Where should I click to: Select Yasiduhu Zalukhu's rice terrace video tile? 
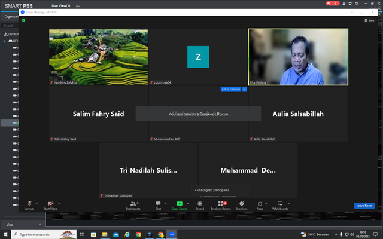98,57
